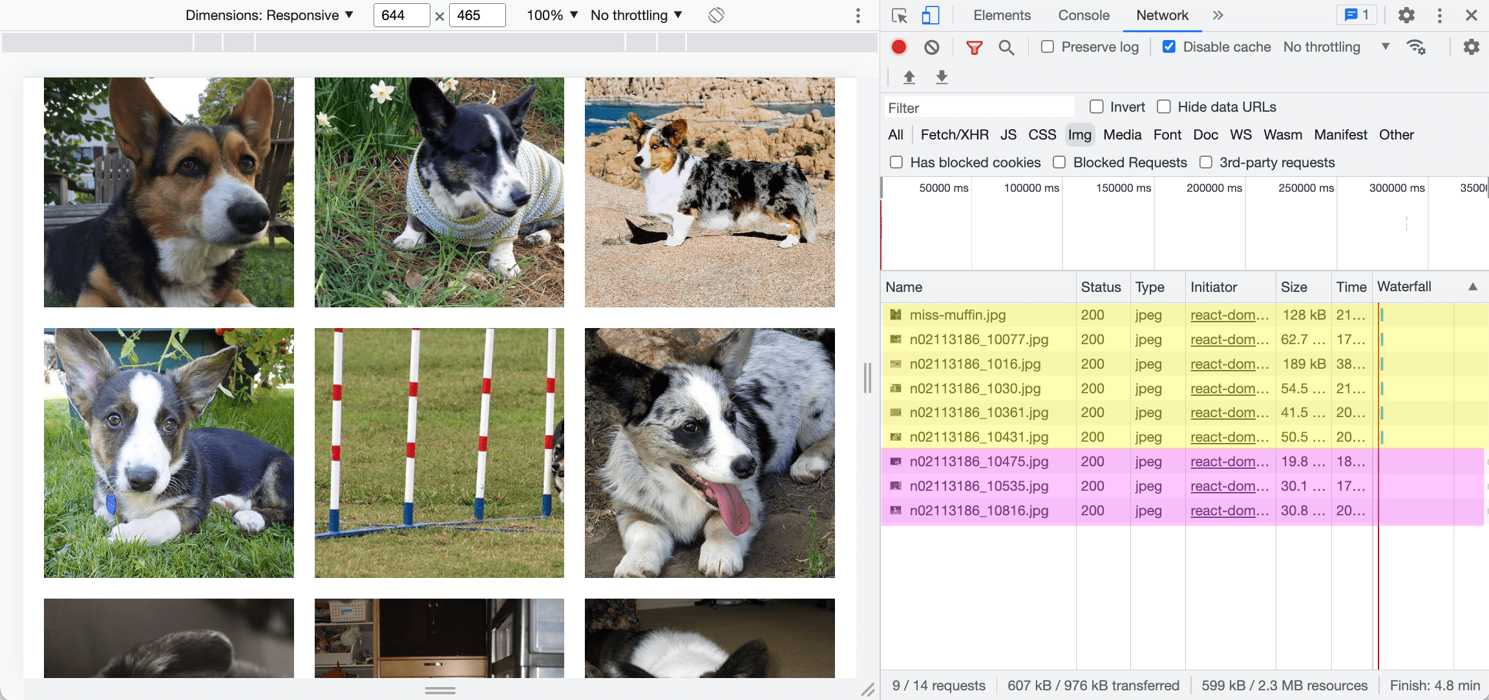Check the Invert filter checkbox
Viewport: 1489px width, 700px height.
(1097, 107)
